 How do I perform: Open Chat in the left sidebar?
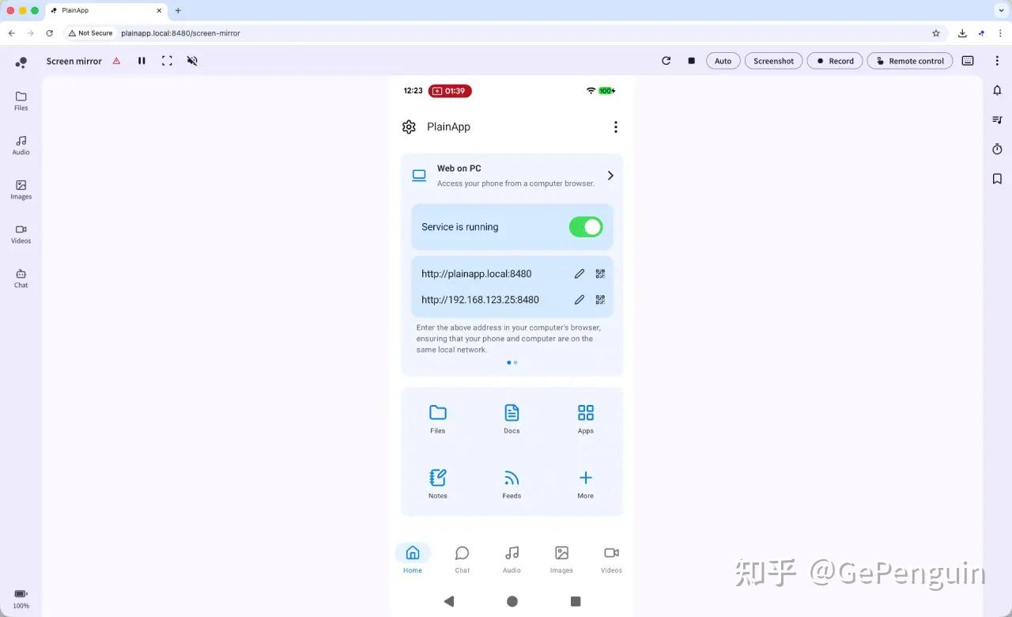[x=21, y=278]
